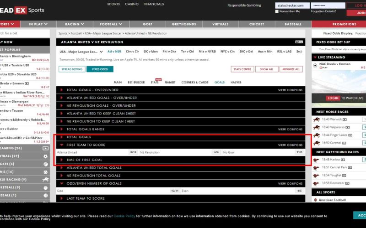Click the greyhound icon for 18:54 Youghal
366x228 pixels.
(x=316, y=176)
